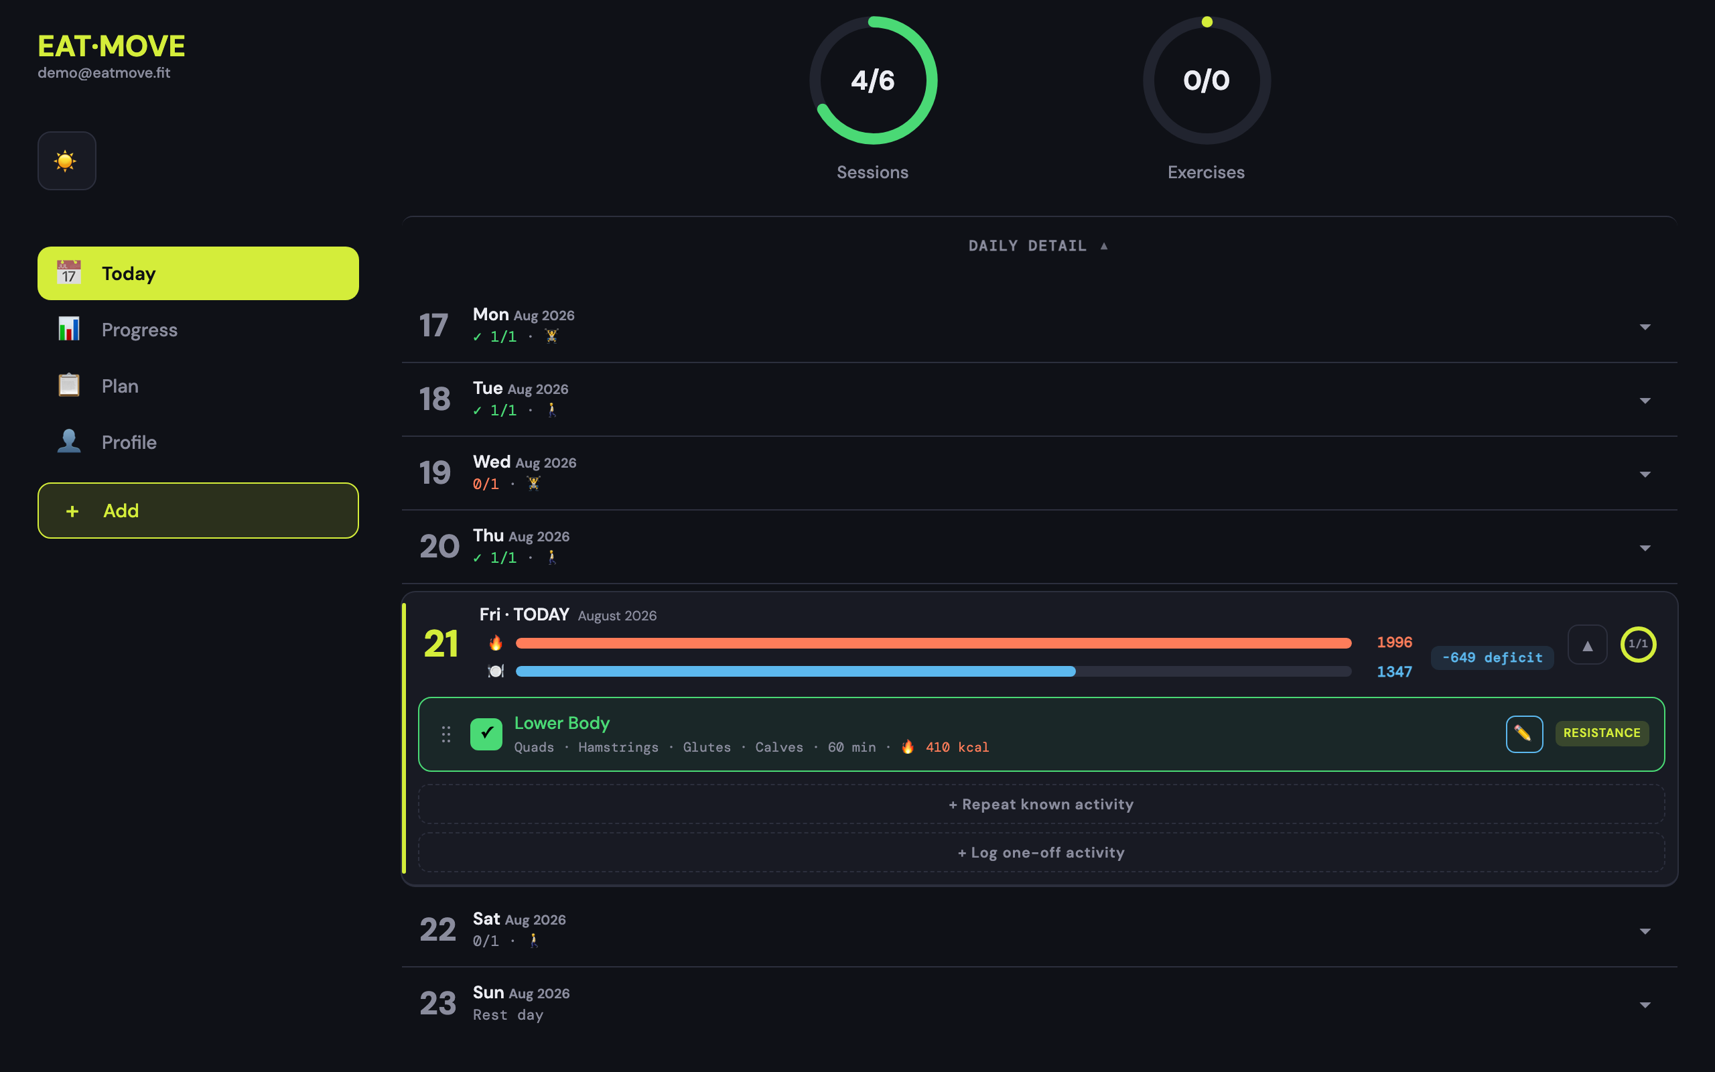Click the walker icon on Tuesday row
This screenshot has width=1715, height=1072.
[551, 410]
